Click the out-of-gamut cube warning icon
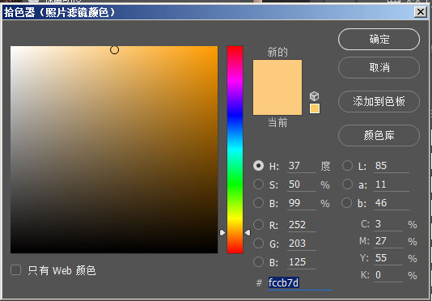The width and height of the screenshot is (432, 301). point(315,96)
